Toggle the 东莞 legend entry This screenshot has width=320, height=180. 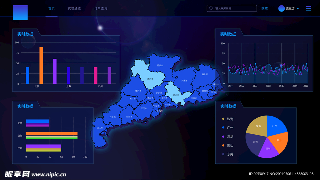(227, 154)
